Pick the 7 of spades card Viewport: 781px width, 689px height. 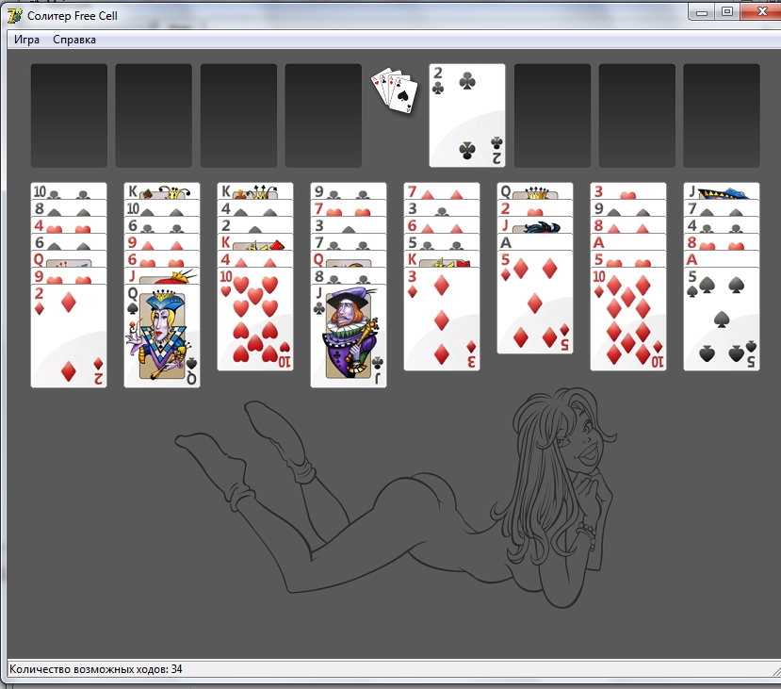point(722,208)
